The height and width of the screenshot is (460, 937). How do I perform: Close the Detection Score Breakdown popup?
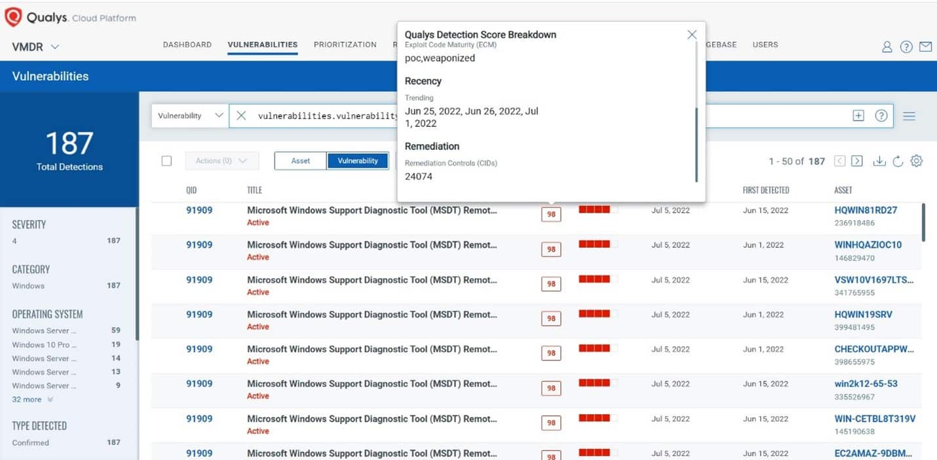[x=692, y=35]
